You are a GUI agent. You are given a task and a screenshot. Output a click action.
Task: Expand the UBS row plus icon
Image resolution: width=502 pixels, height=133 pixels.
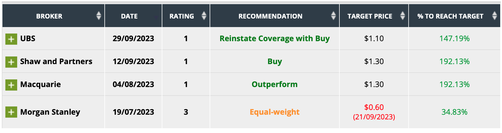click(x=11, y=39)
